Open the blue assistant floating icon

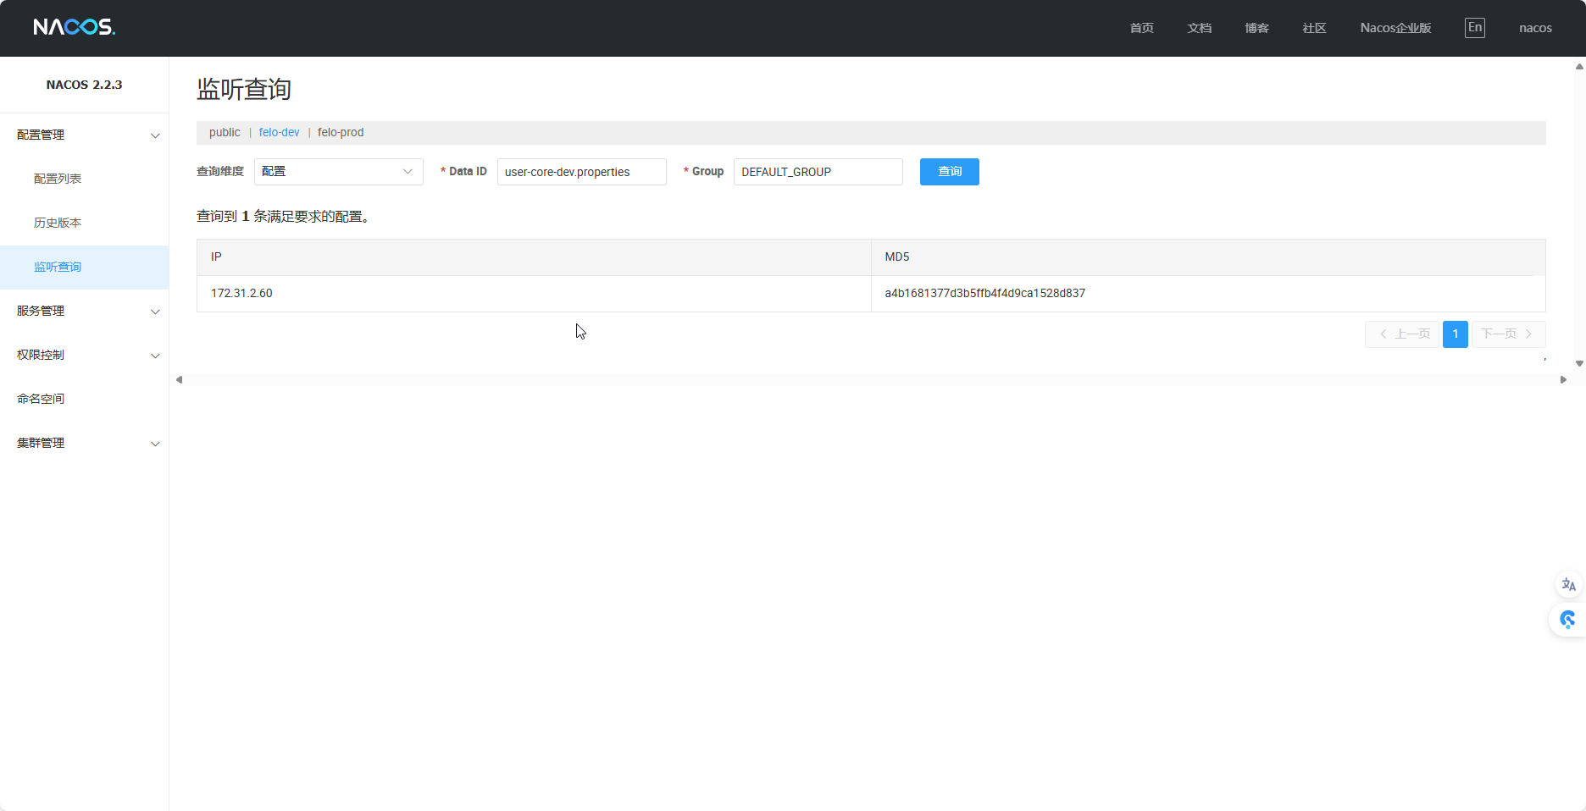(1568, 620)
